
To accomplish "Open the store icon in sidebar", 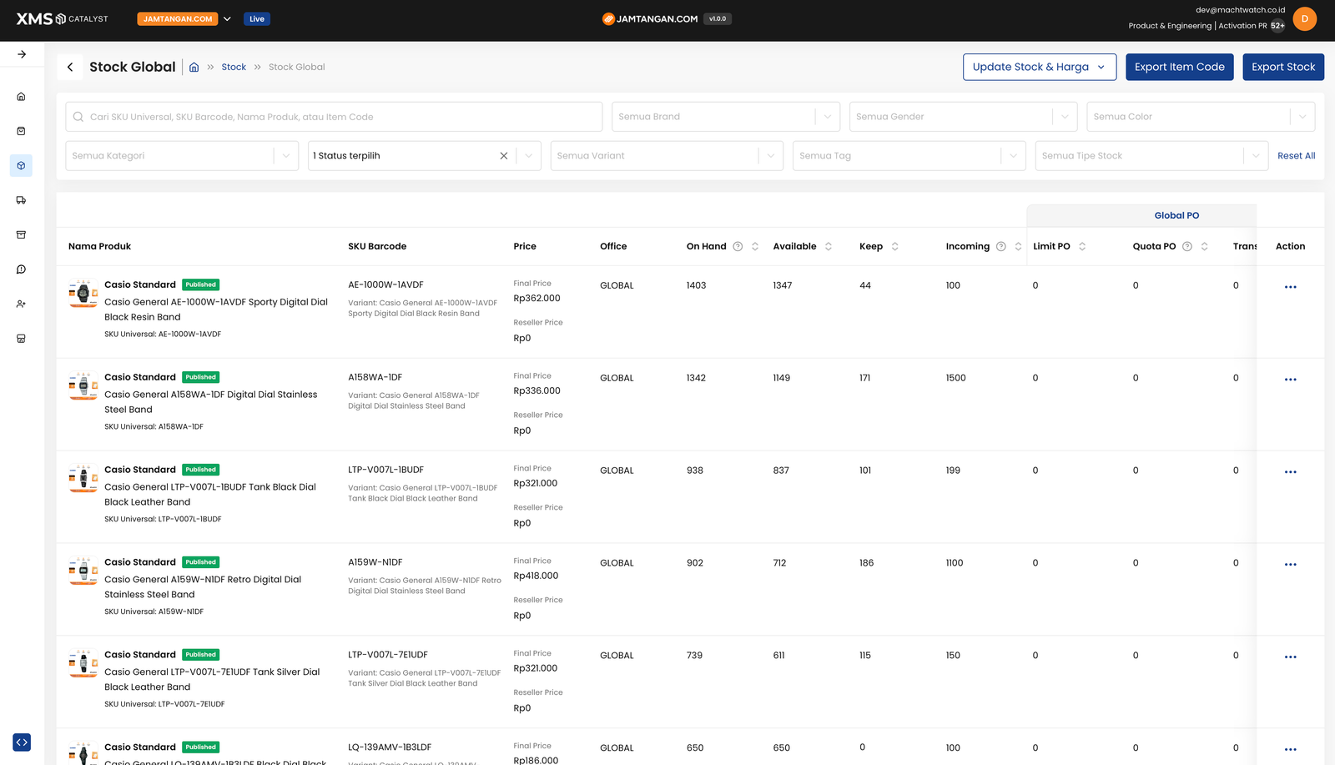I will (22, 339).
